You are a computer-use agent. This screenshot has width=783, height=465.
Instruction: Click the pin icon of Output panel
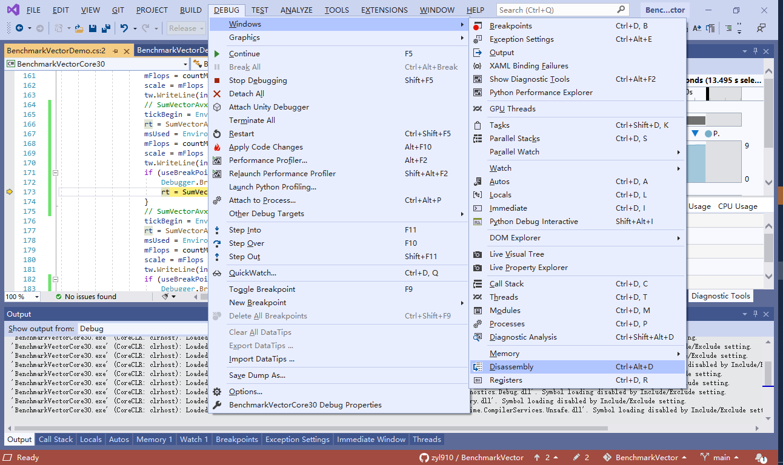click(x=755, y=314)
